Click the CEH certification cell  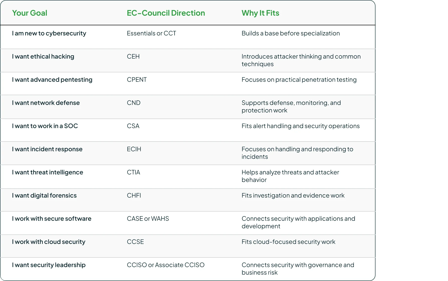click(x=133, y=56)
